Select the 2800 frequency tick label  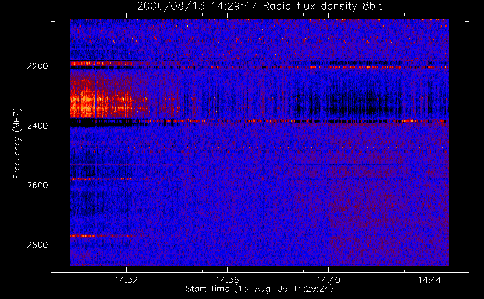[37, 245]
